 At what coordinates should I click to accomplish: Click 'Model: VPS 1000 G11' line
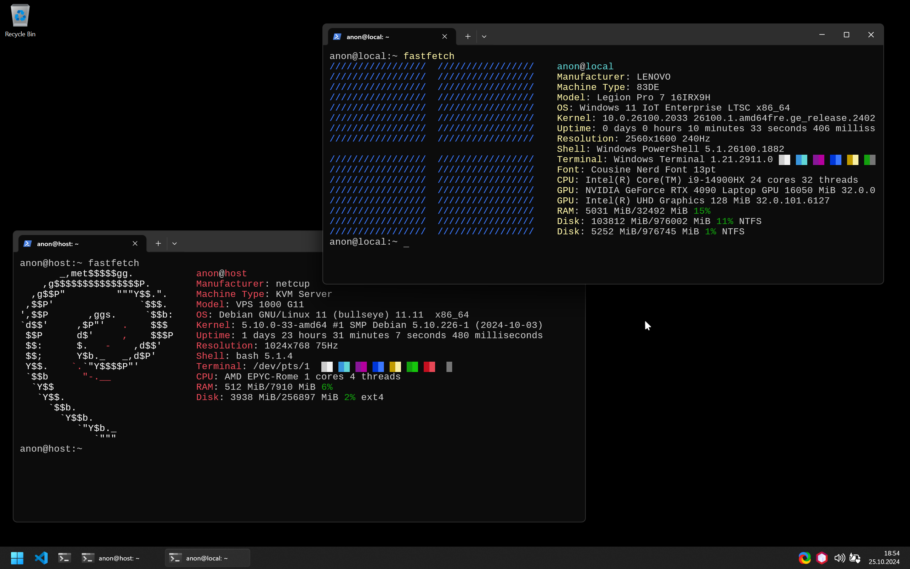pos(250,304)
